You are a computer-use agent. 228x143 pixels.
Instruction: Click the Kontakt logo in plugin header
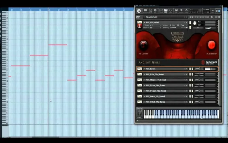139,11
